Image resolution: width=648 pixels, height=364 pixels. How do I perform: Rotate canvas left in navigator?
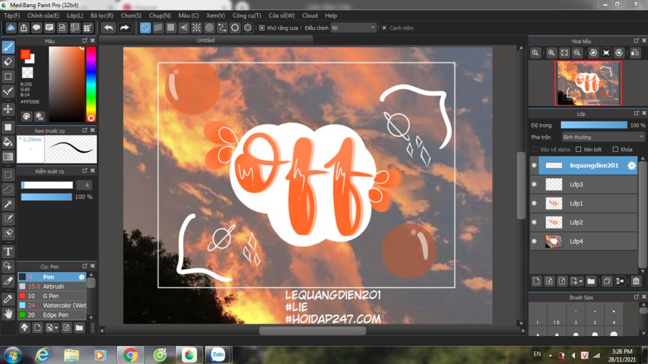pos(593,53)
